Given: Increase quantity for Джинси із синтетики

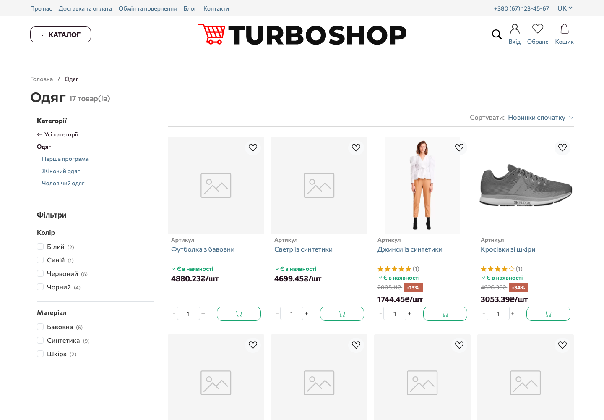Looking at the screenshot, I should point(409,314).
